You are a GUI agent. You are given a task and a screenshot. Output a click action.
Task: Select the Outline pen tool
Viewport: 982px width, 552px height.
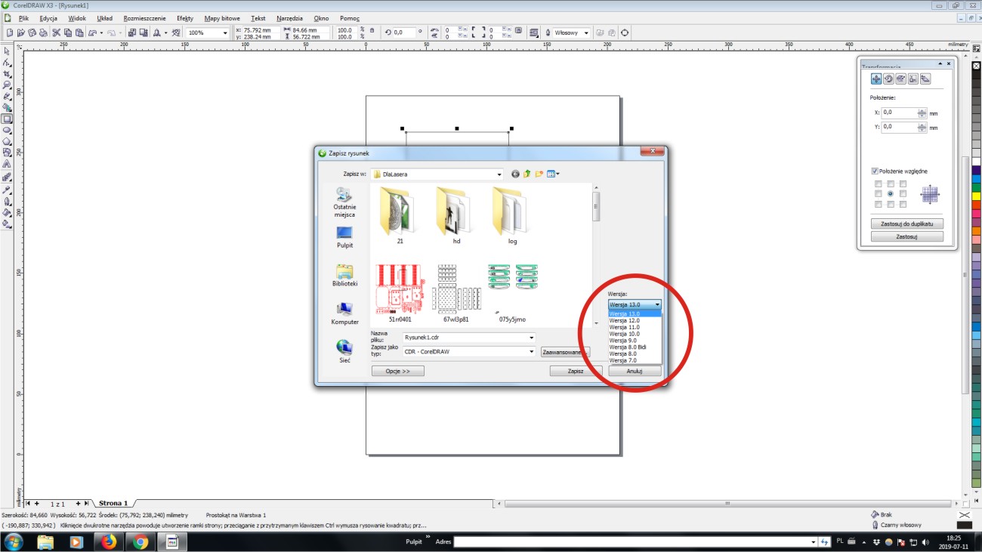tap(7, 201)
